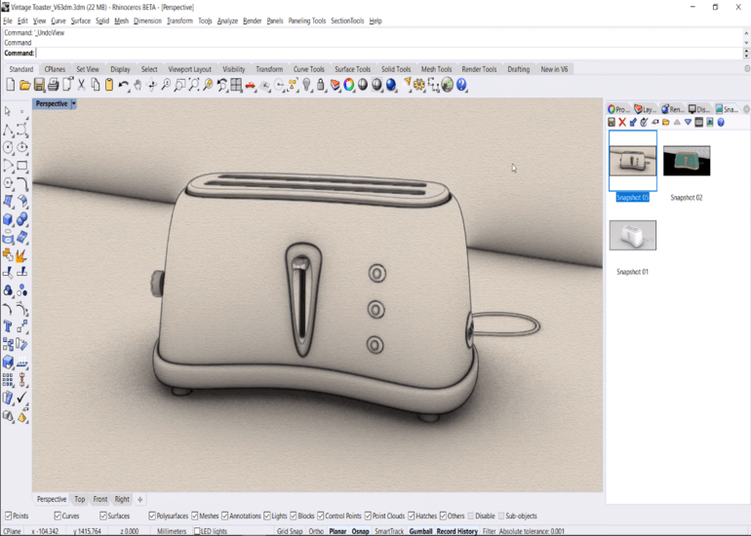Select the Pan view hand tool
This screenshot has width=751, height=536.
click(138, 86)
